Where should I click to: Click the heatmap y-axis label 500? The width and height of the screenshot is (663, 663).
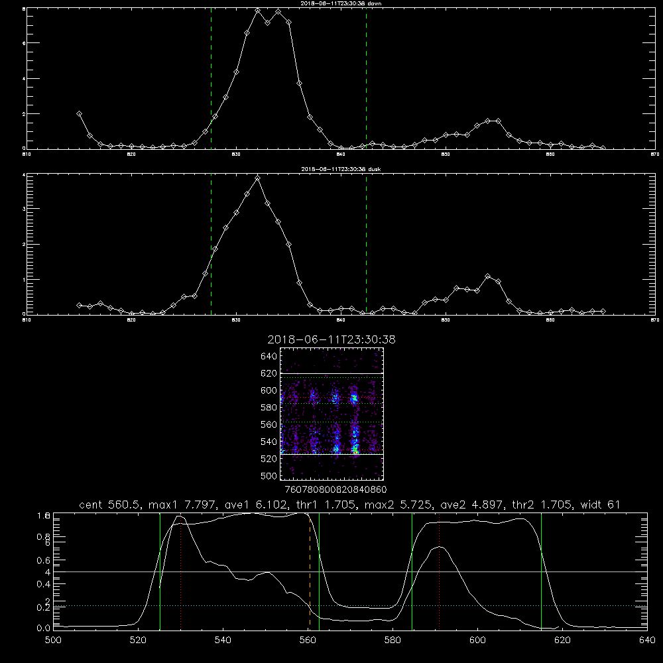click(269, 475)
